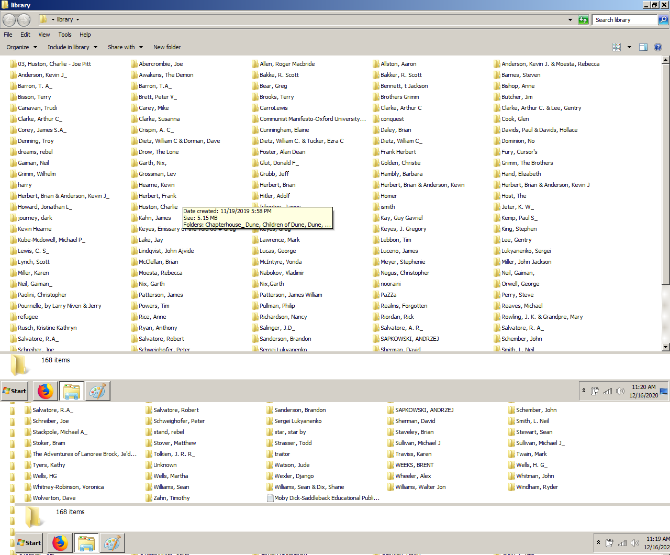The width and height of the screenshot is (670, 555).
Task: Select the Zahn, Timothy folder
Action: point(168,498)
